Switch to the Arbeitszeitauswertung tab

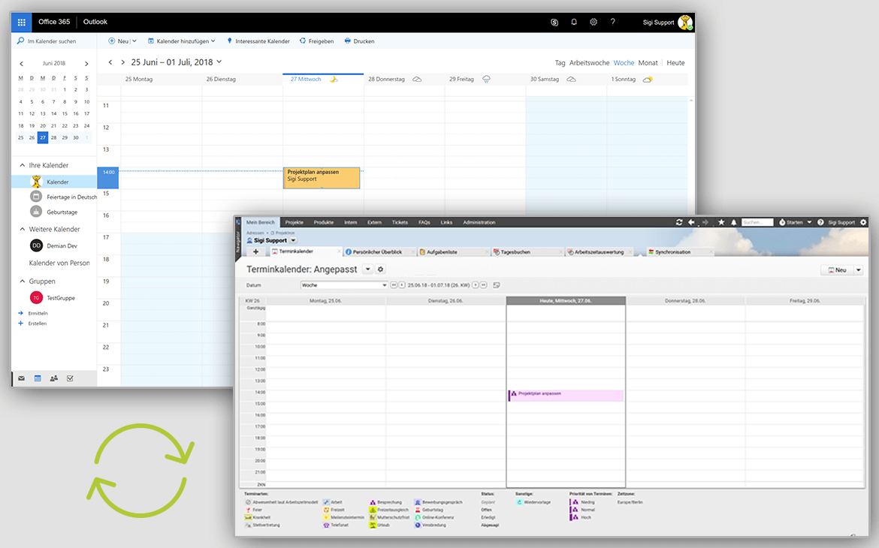click(600, 252)
